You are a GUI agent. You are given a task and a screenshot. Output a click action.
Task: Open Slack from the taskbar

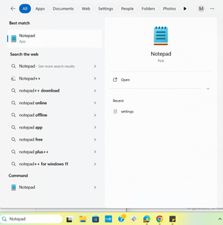click(x=134, y=219)
